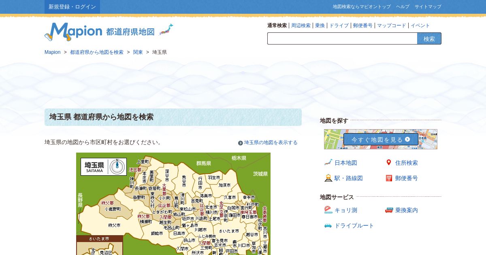Select 本庄市 on the map
Image resolution: width=486 pixels, height=255 pixels.
[144, 177]
